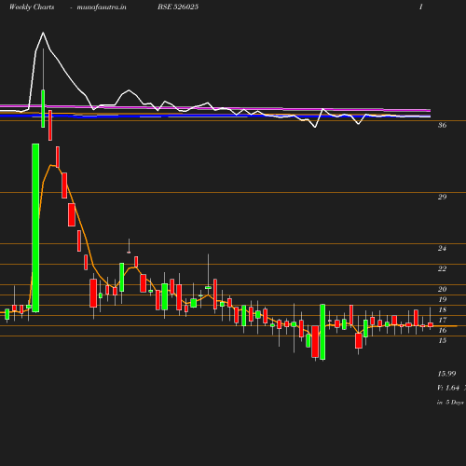Click the munafasutra.in label
The width and height of the screenshot is (466, 466).
102,7
